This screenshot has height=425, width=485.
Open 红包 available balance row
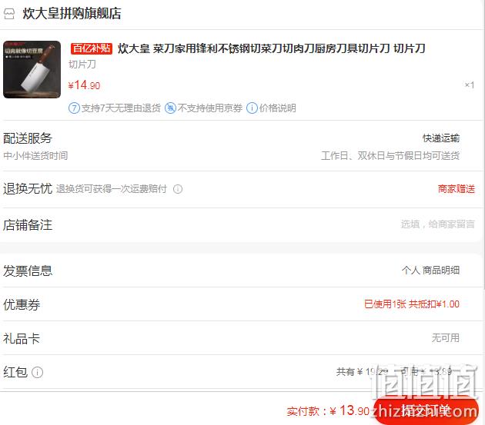242,372
